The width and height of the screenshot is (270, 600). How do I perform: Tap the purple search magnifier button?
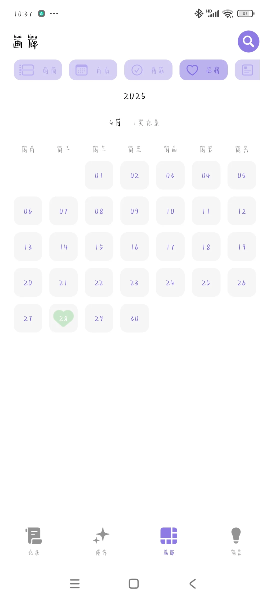point(248,41)
